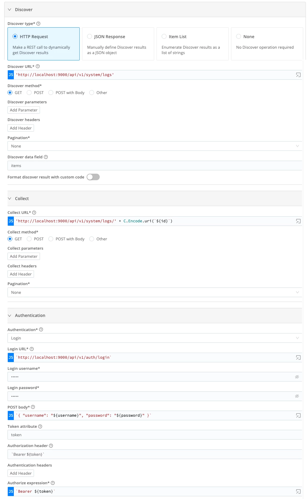Click JS badge of Authorize expression field
The image size is (308, 499).
click(x=11, y=491)
